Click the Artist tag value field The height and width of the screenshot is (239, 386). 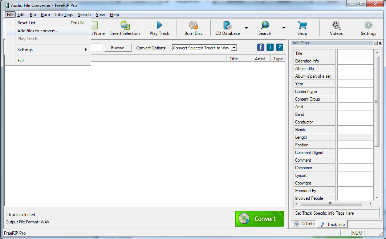pyautogui.click(x=355, y=106)
